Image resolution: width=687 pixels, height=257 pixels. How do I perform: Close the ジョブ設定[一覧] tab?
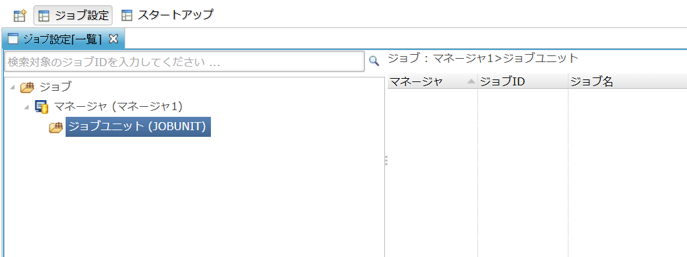point(113,39)
